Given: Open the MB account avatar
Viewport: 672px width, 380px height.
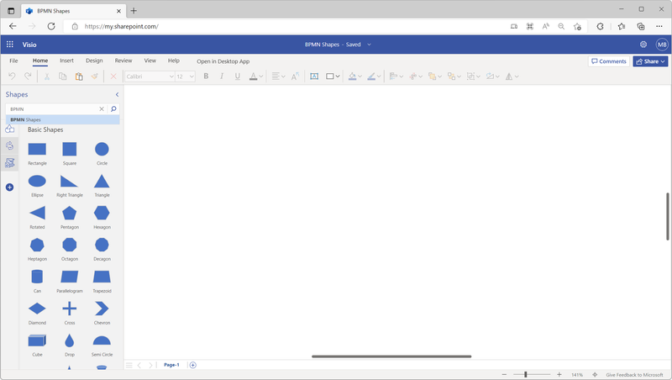Looking at the screenshot, I should [x=662, y=45].
